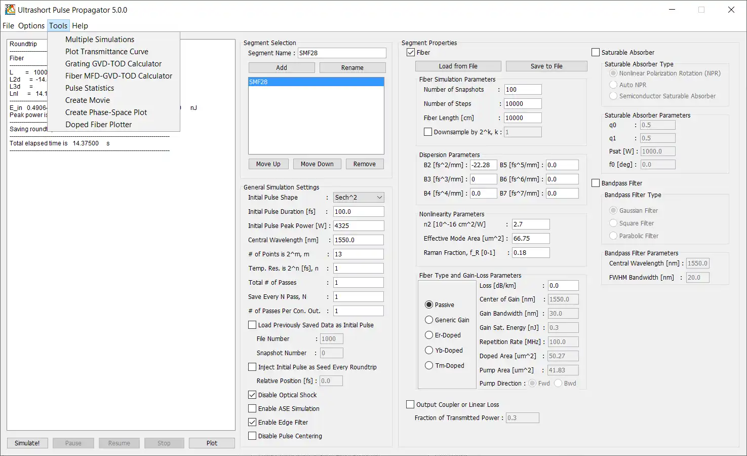Screen dimensions: 747x456
Task: Click Central Wavelength field in General Settings
Action: tap(359, 240)
